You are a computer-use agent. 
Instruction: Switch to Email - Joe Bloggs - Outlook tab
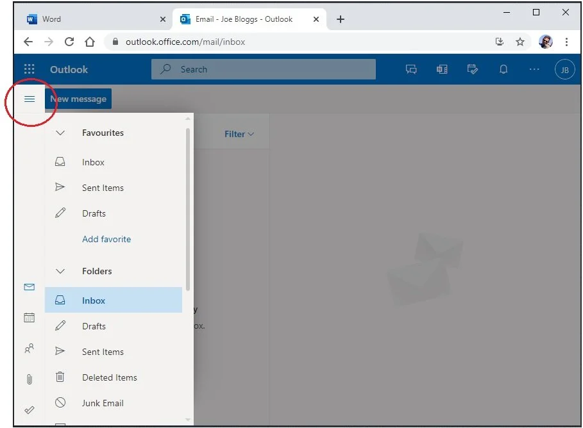[249, 19]
